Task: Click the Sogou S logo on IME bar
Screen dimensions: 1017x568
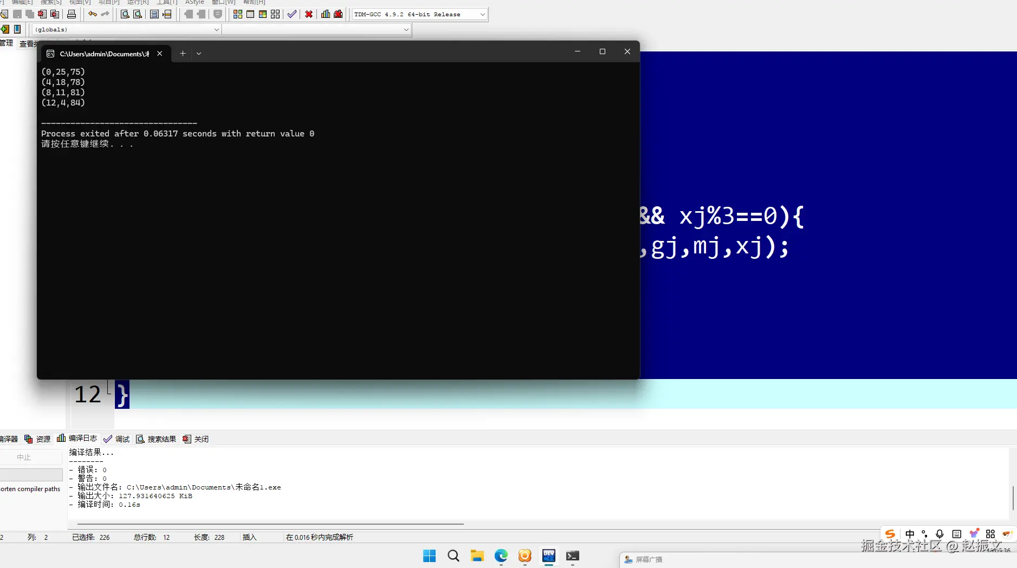Action: click(890, 534)
